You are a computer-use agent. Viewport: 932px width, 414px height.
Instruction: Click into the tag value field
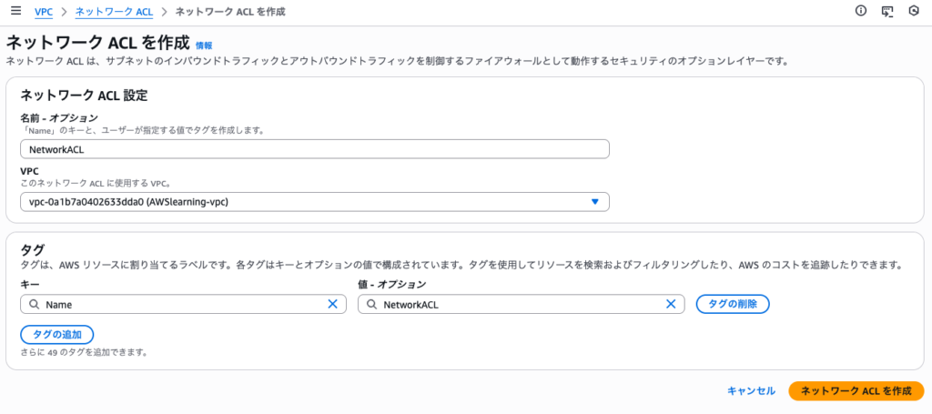pyautogui.click(x=519, y=305)
